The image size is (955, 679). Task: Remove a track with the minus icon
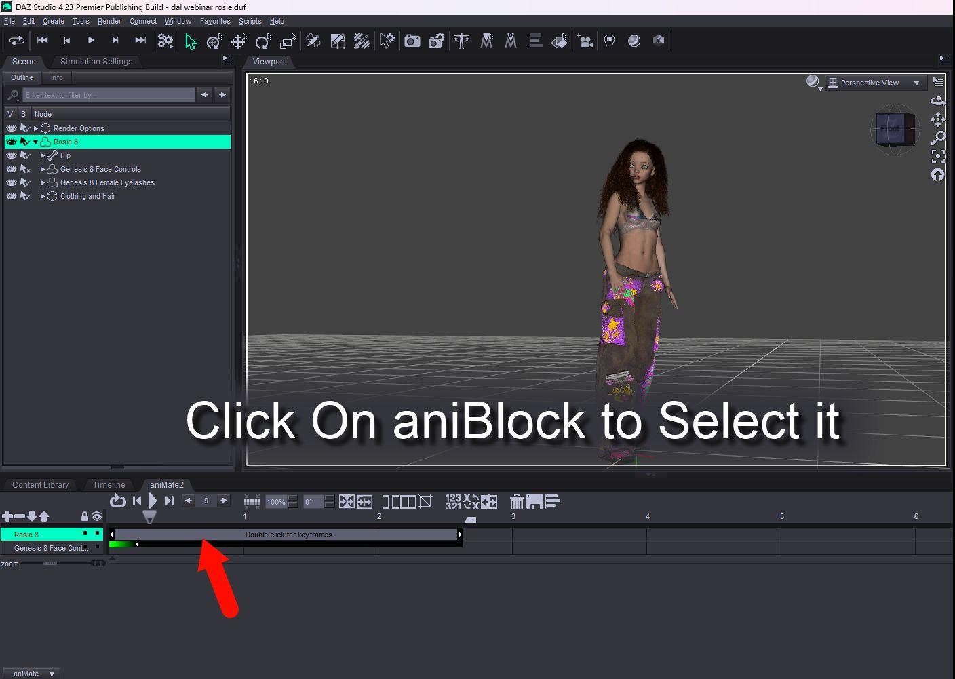[x=20, y=517]
